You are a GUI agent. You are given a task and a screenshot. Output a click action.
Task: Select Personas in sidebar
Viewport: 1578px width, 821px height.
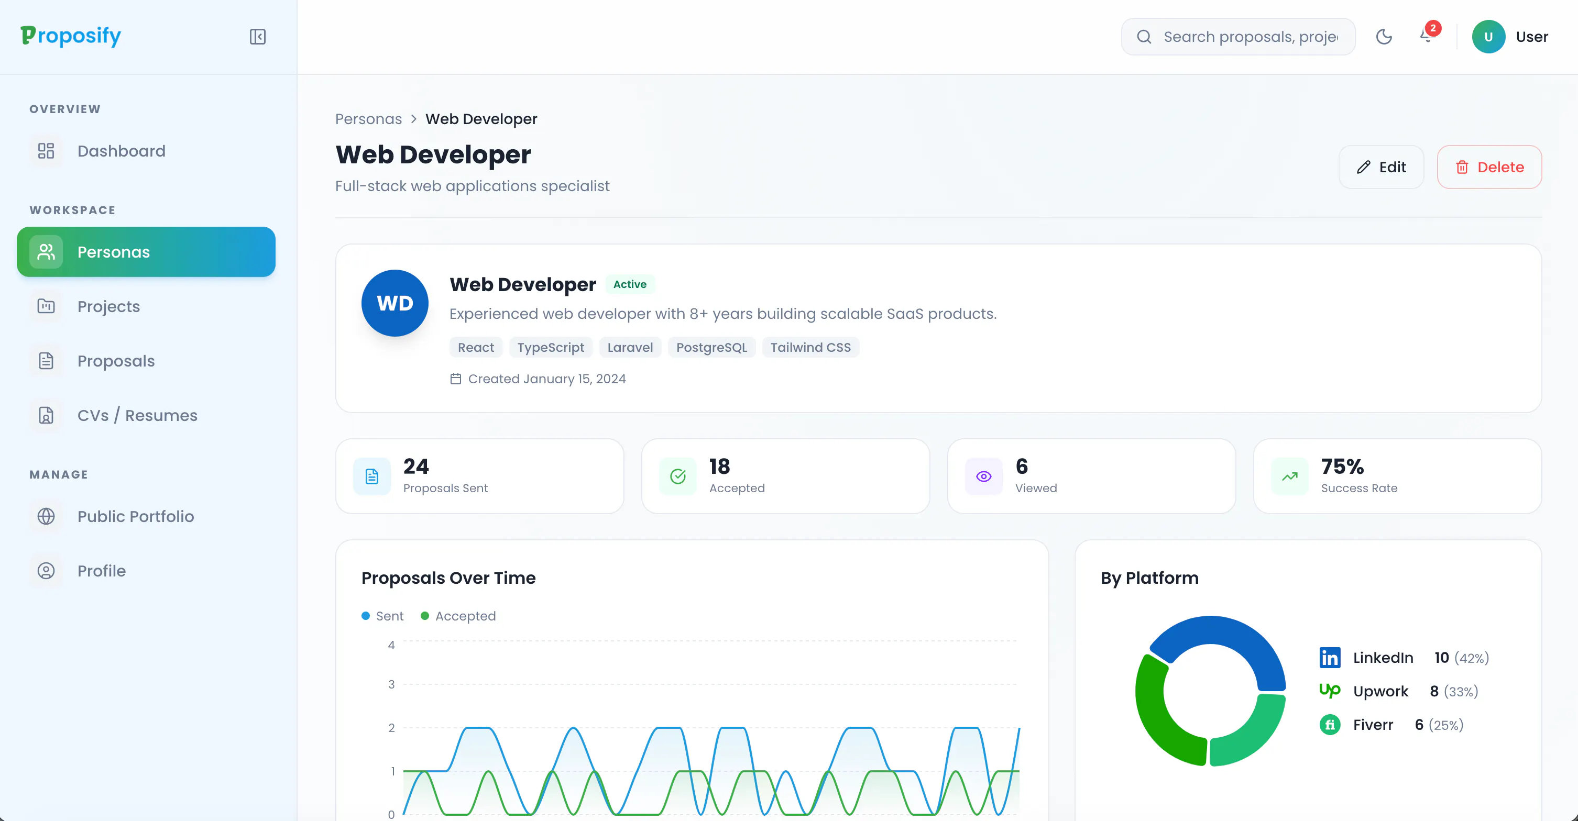click(146, 252)
